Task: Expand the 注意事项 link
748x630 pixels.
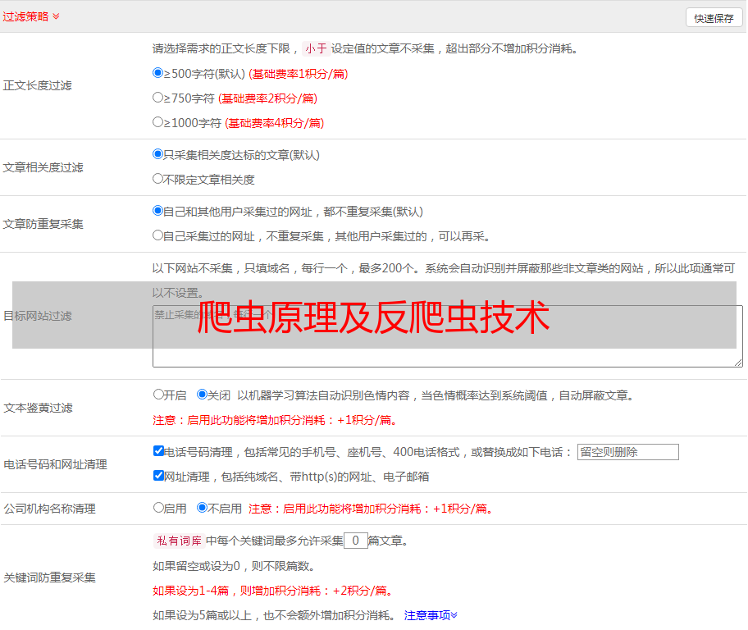Action: point(431,615)
